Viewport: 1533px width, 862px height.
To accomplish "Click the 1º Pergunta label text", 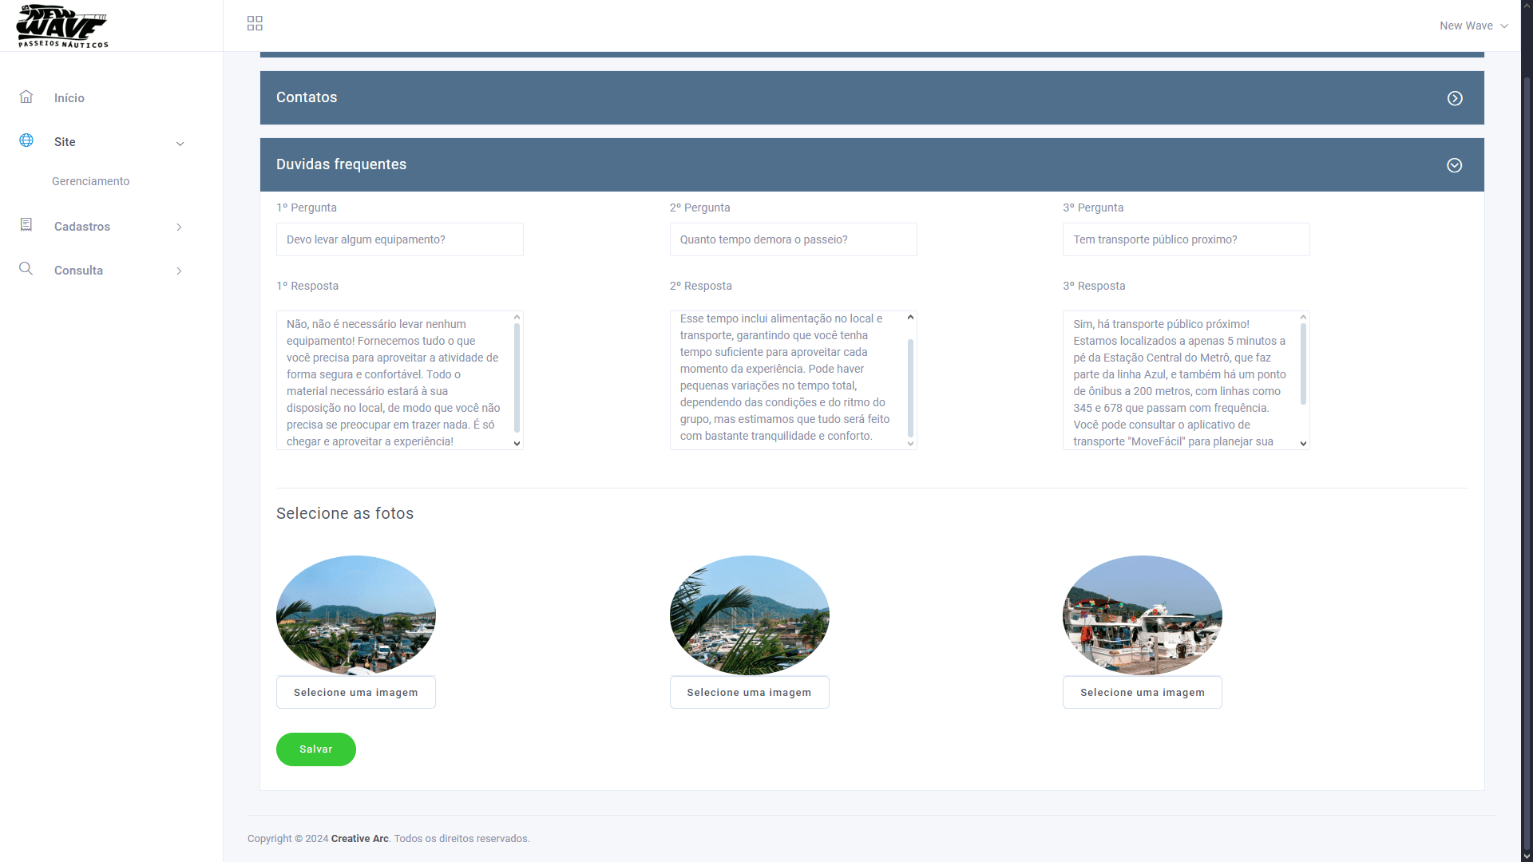I will 307,208.
